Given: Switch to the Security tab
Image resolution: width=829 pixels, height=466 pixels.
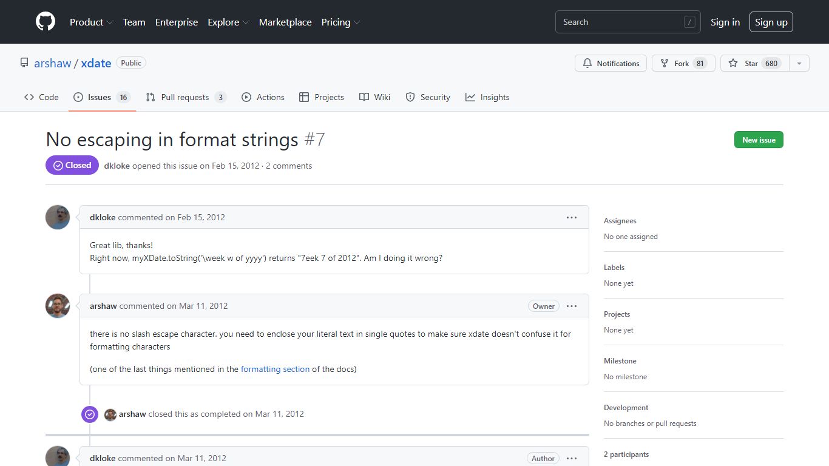Looking at the screenshot, I should [x=428, y=97].
